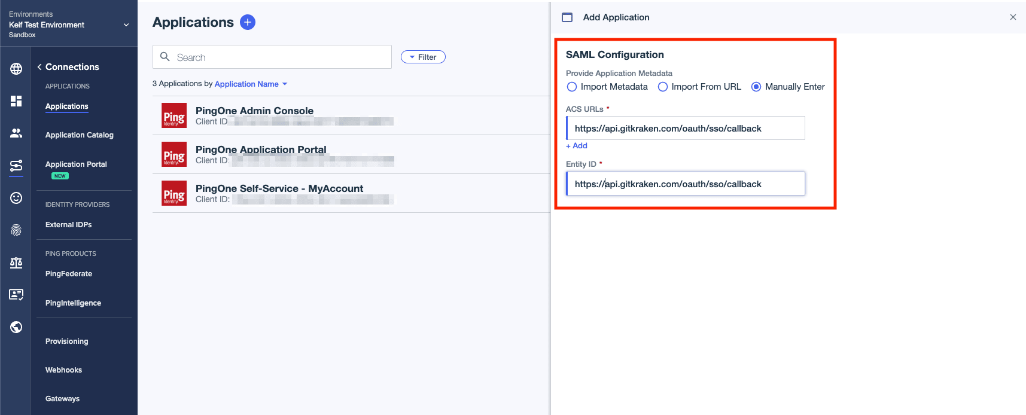This screenshot has width=1026, height=415.
Task: Click the globe icon at top of sidebar
Action: (16, 69)
